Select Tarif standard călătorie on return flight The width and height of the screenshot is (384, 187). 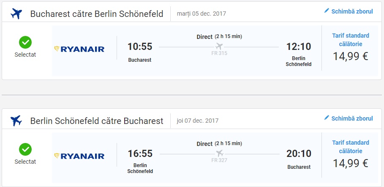(x=350, y=146)
